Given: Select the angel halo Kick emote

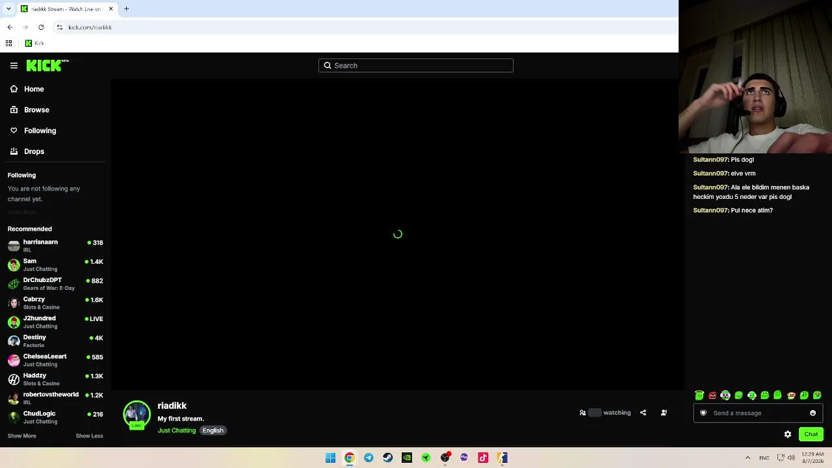Looking at the screenshot, I should (x=699, y=395).
